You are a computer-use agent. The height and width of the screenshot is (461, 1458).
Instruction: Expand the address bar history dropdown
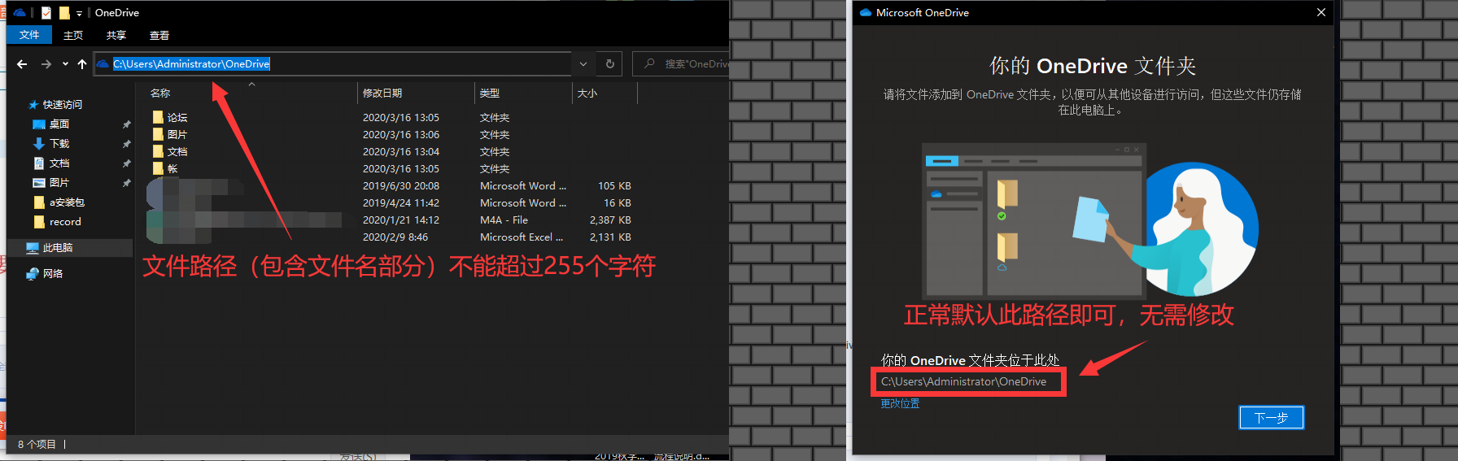tap(583, 63)
